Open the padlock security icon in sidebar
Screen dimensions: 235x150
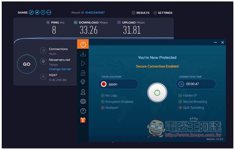pos(83,73)
